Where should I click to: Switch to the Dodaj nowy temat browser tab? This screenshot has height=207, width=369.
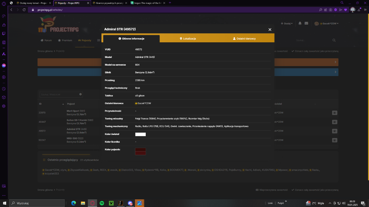[34, 3]
